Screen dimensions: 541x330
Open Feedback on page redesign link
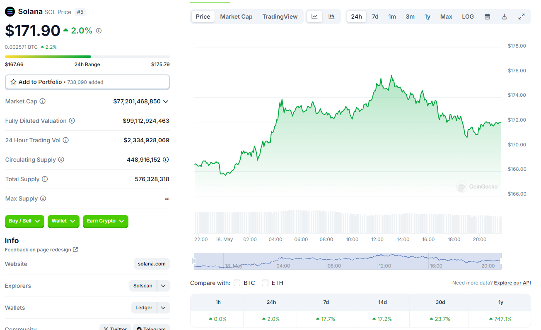pyautogui.click(x=38, y=250)
